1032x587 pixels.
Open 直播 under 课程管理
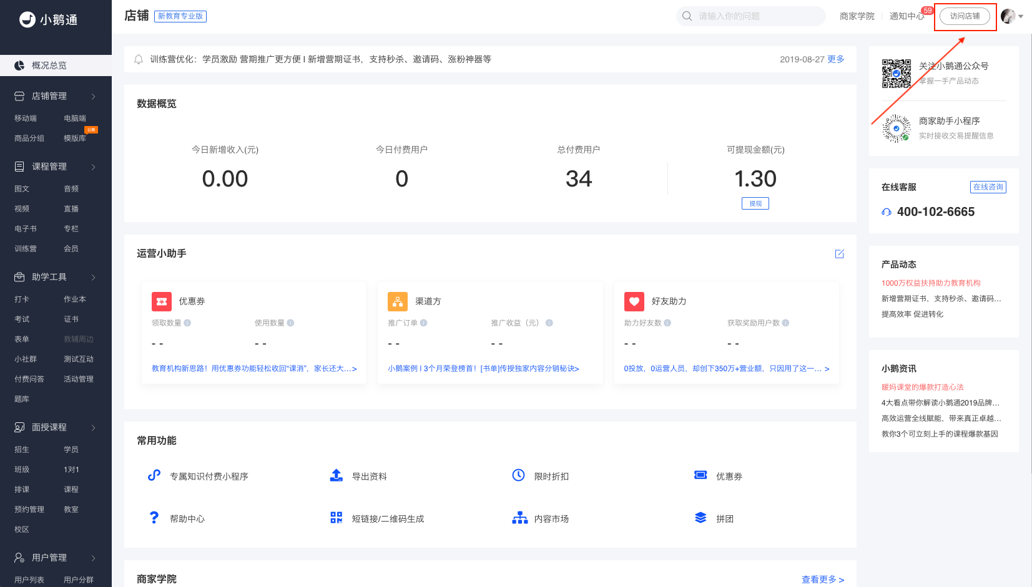pyautogui.click(x=71, y=208)
